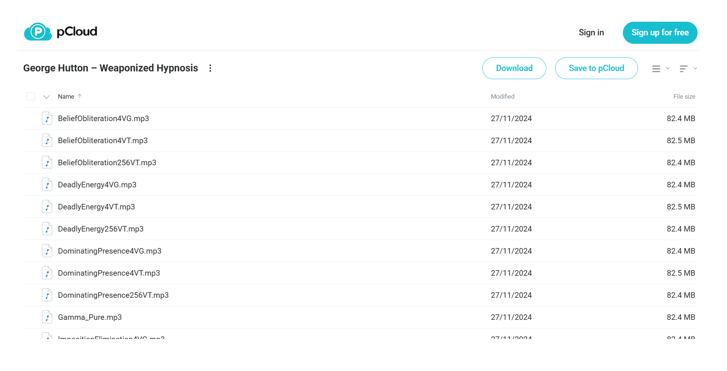Screen dimensions: 727x371
Task: Sort by the Name column header
Action: (66, 96)
